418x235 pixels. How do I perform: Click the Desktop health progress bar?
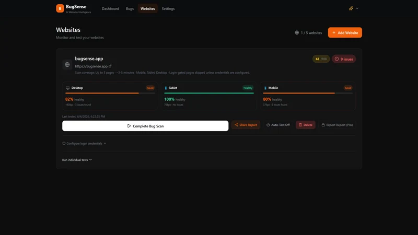click(x=110, y=93)
